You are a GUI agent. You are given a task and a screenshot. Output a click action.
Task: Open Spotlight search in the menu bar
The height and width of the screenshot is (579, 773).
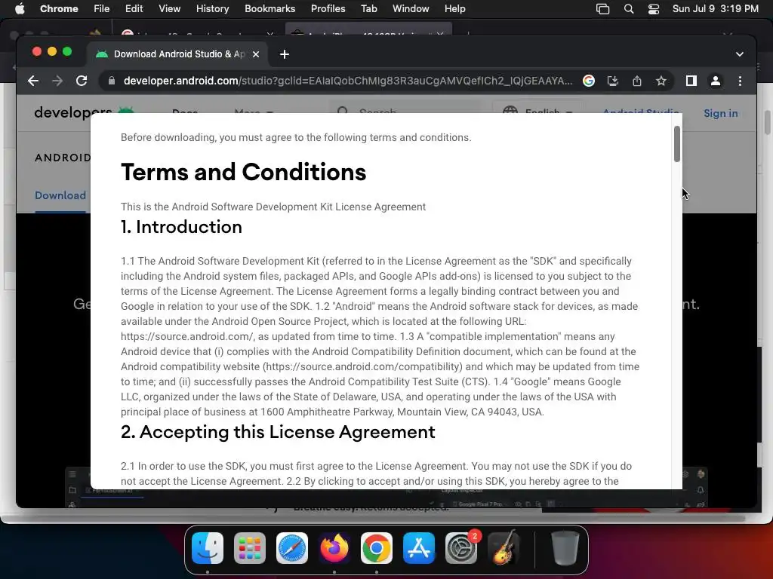coord(629,8)
